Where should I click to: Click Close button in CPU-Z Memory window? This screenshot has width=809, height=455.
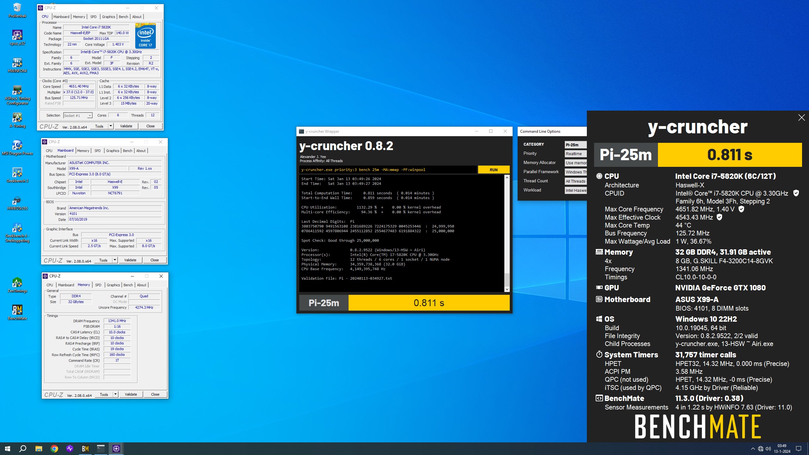[155, 394]
